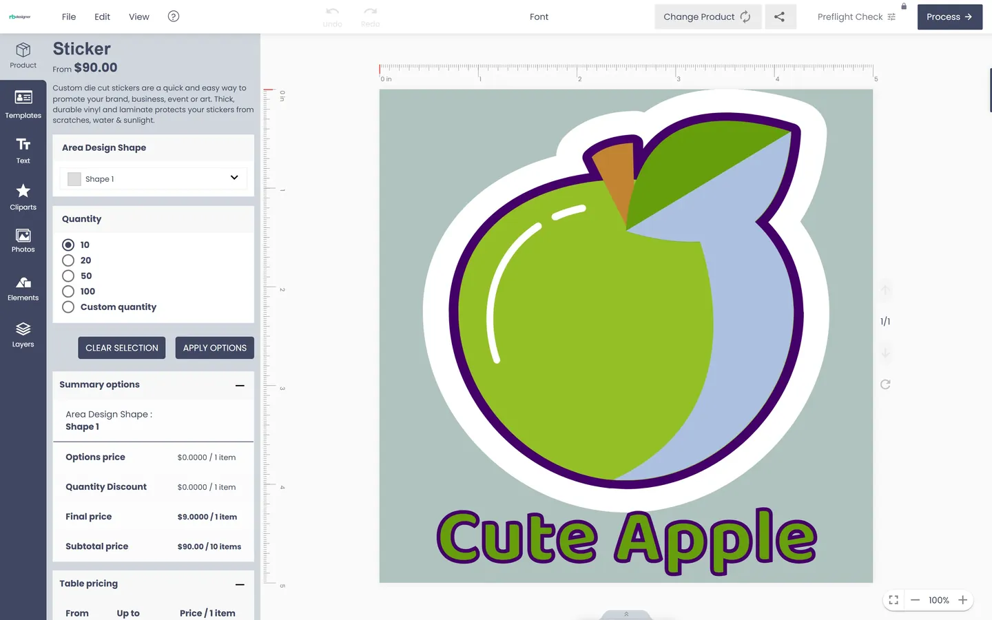Click the CLEAR SELECTION button
Screen dimensions: 992x620
tap(122, 348)
